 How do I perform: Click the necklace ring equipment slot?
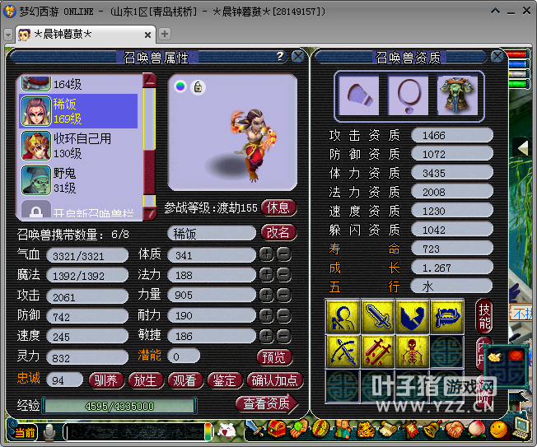(409, 95)
